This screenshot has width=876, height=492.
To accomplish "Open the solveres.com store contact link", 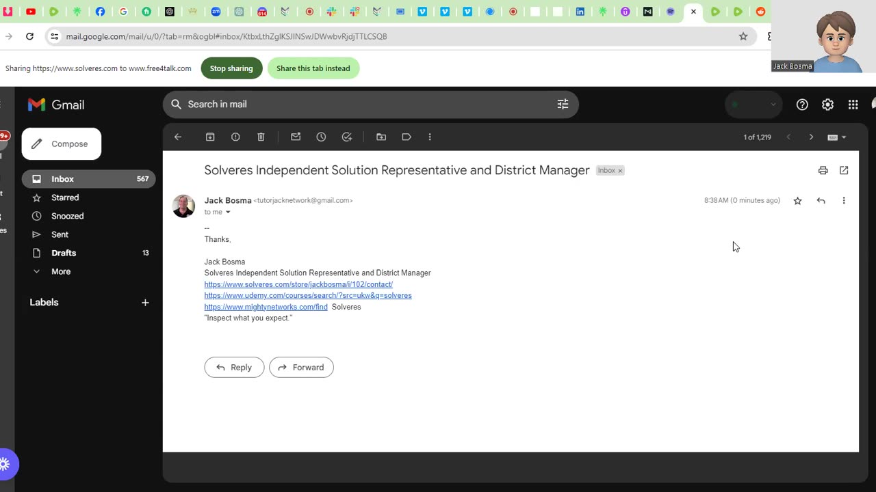I will [298, 284].
